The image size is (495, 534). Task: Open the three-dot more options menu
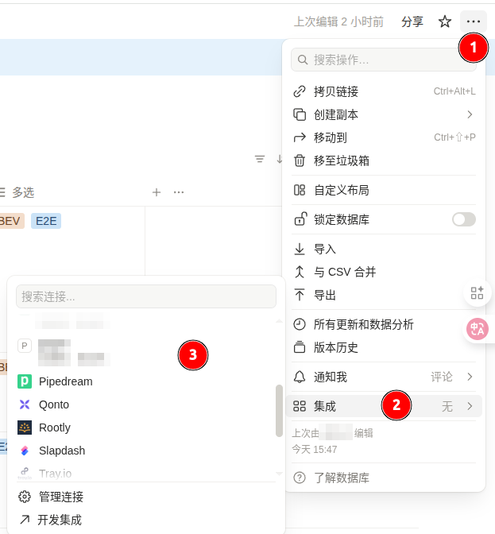point(474,21)
